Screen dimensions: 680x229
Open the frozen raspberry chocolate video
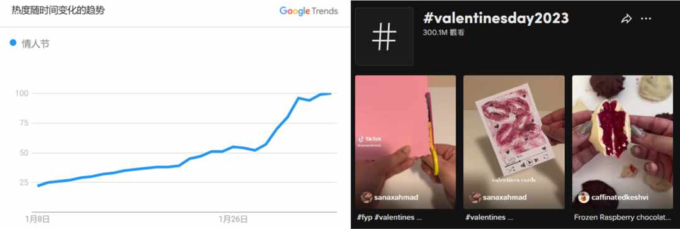click(x=622, y=142)
